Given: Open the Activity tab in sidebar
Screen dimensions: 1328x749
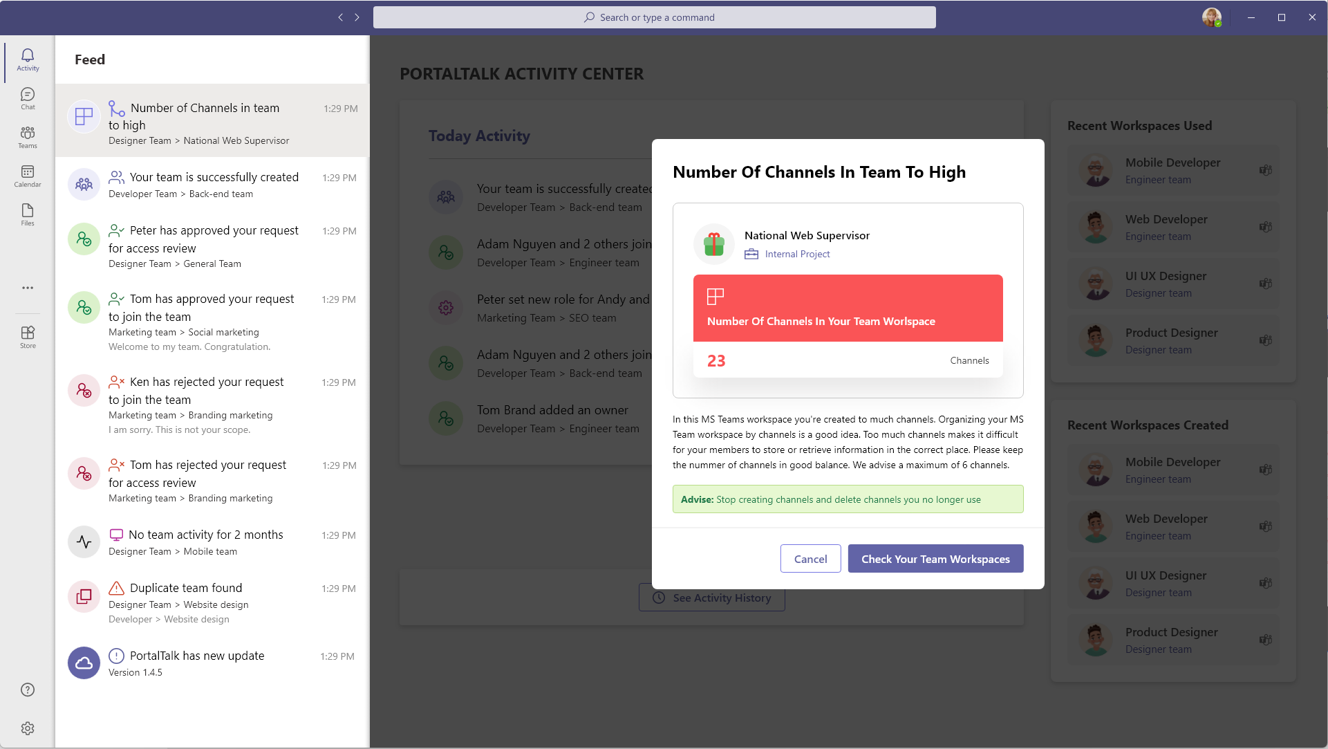Looking at the screenshot, I should click(x=28, y=60).
